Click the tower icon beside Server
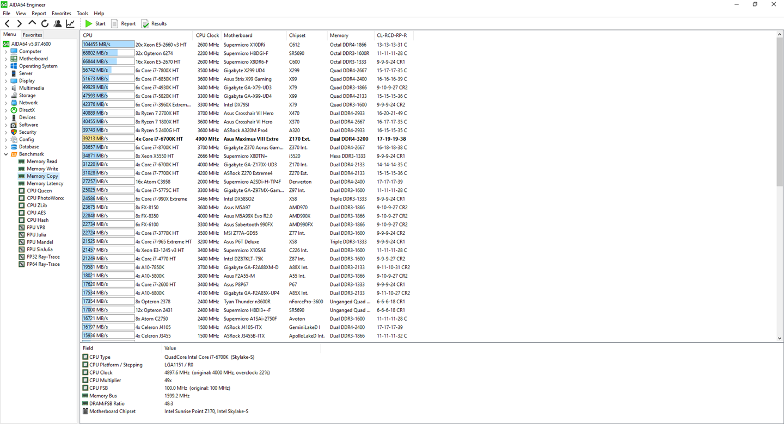Viewport: 784px width, 424px height. (x=14, y=73)
